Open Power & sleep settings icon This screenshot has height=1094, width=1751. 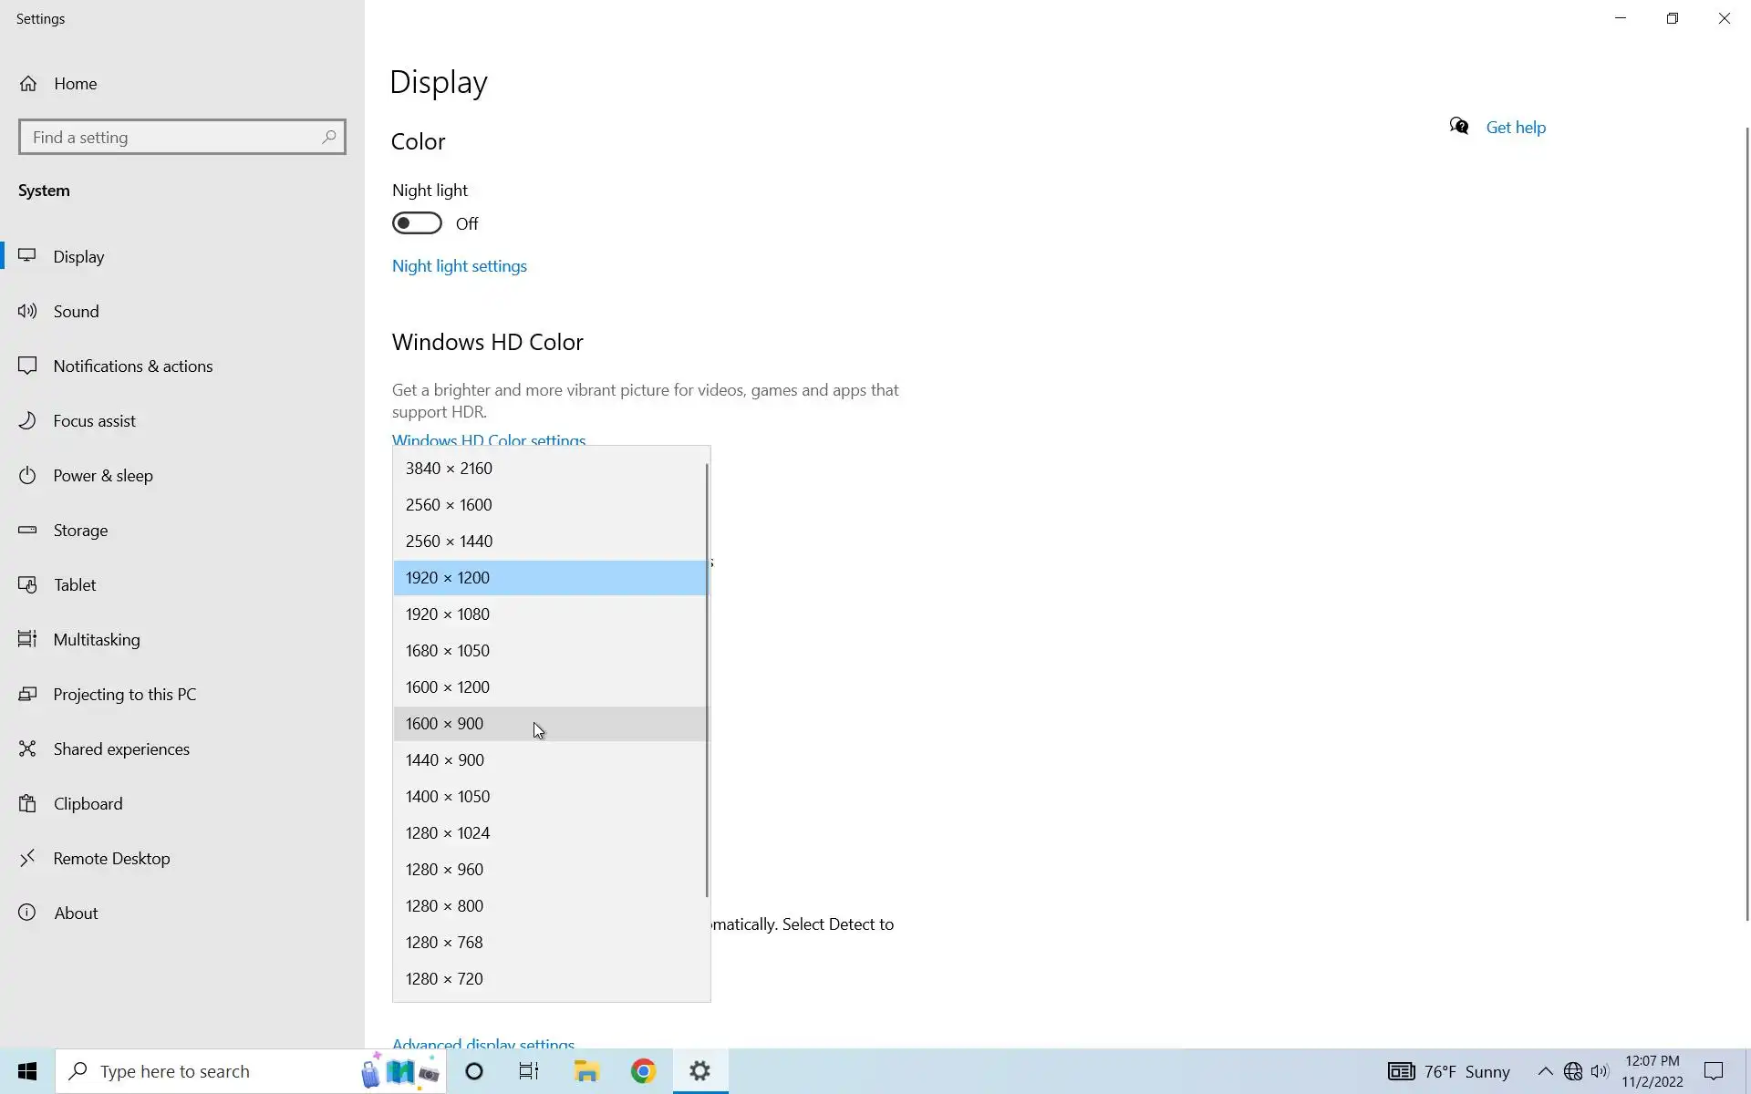point(27,475)
